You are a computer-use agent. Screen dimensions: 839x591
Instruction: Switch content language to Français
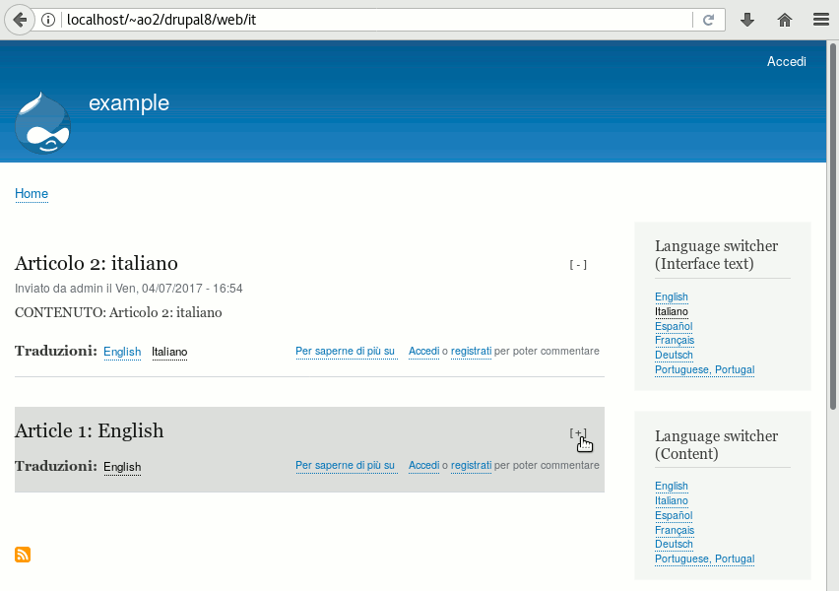point(675,530)
